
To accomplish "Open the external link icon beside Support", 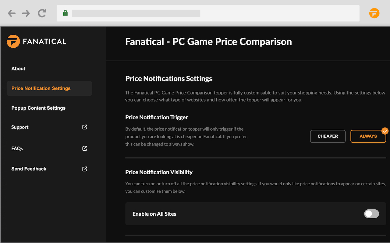I will (84, 127).
